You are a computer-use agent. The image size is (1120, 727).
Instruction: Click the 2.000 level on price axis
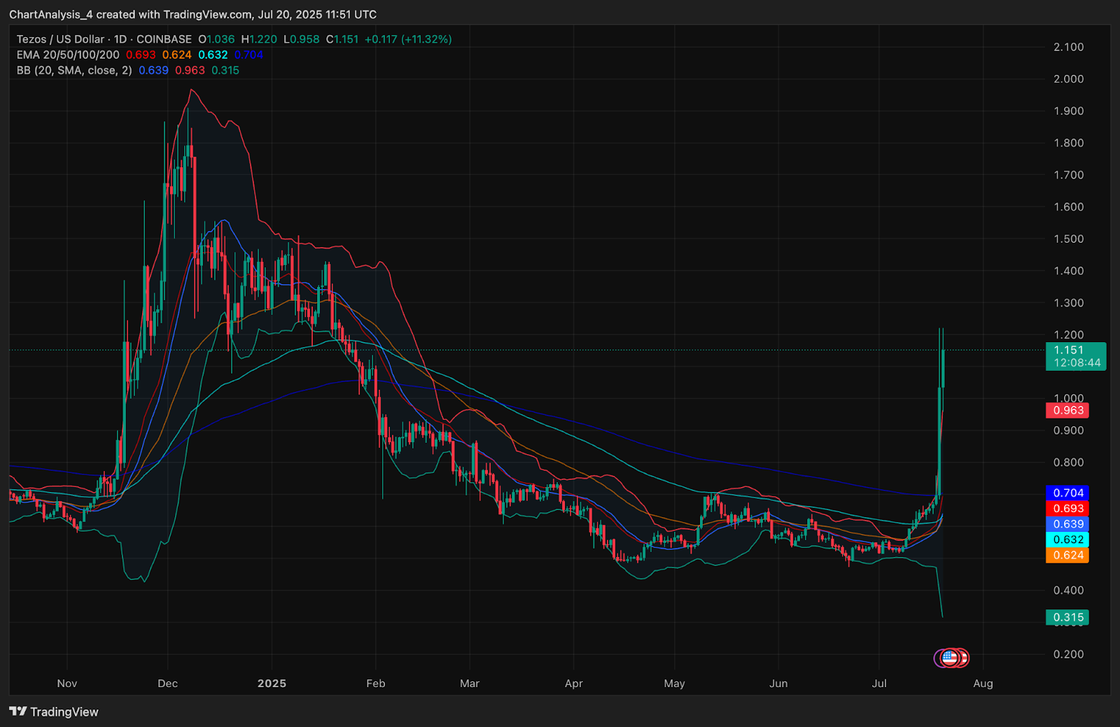1068,79
